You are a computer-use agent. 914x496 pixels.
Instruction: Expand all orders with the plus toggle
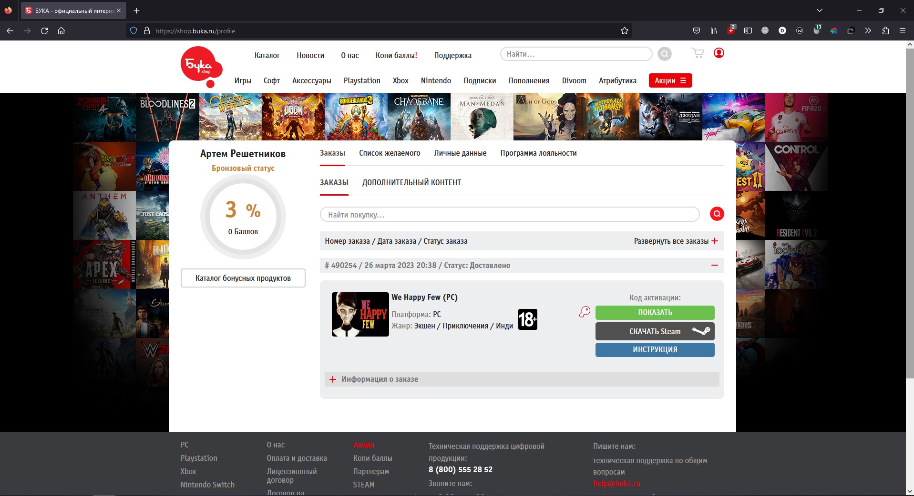pyautogui.click(x=714, y=241)
